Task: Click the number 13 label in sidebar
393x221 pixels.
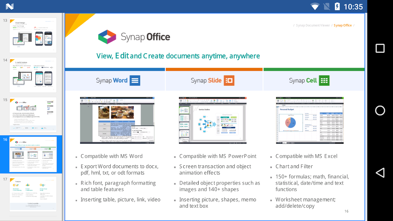Action: [5, 20]
